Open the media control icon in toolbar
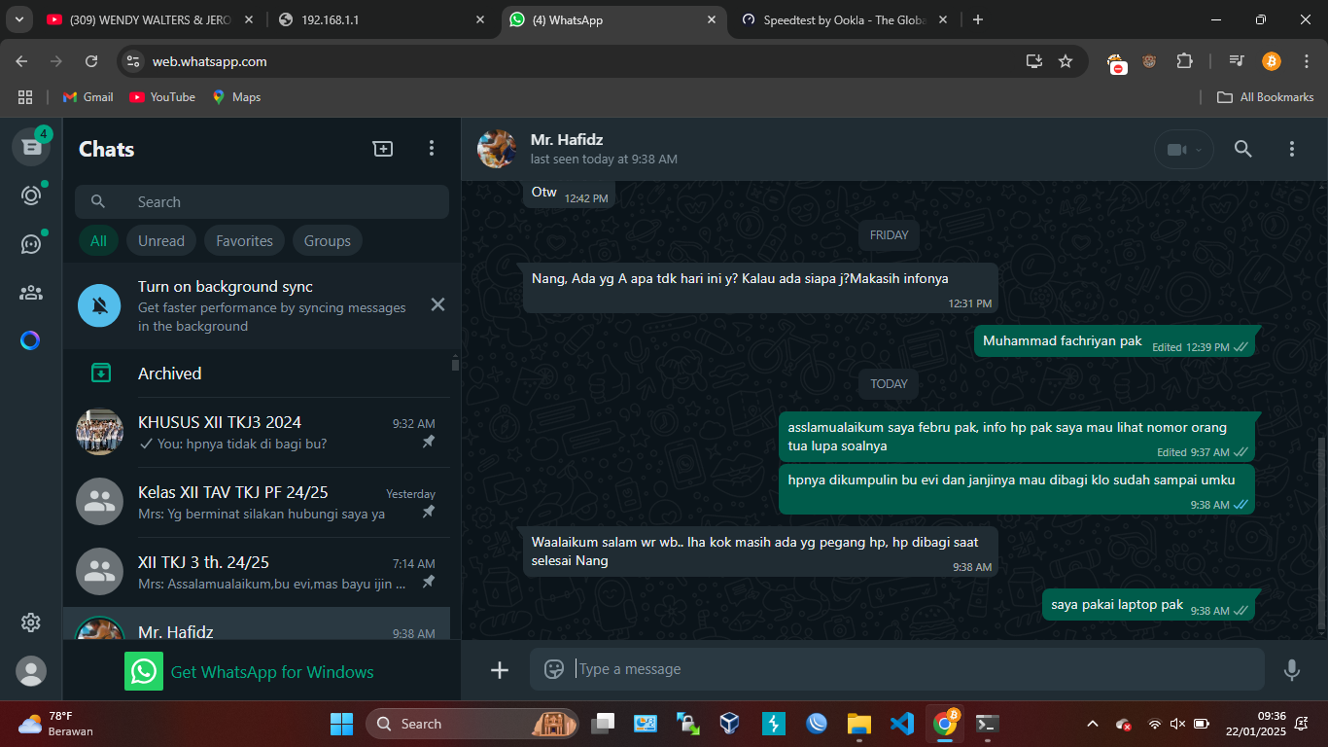The height and width of the screenshot is (747, 1328). pos(1237,61)
